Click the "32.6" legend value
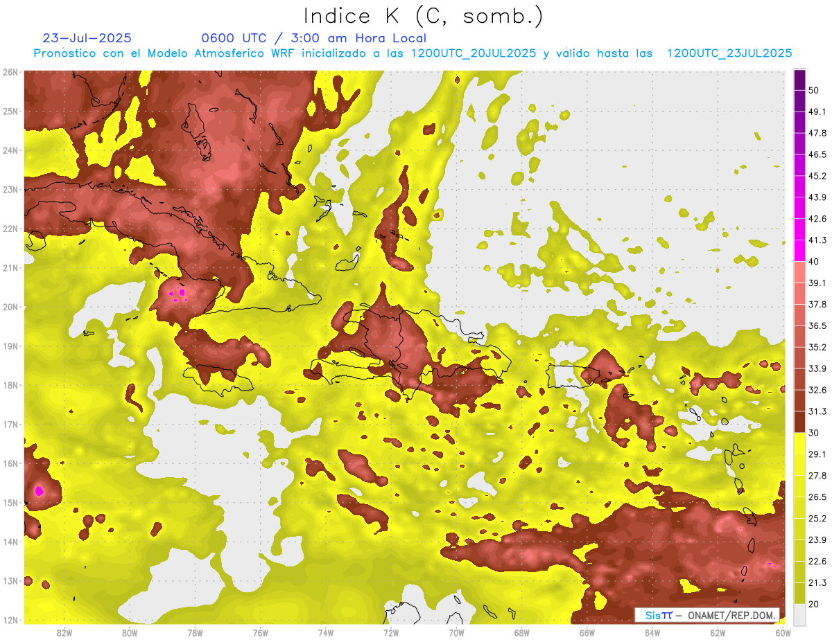 (x=816, y=390)
